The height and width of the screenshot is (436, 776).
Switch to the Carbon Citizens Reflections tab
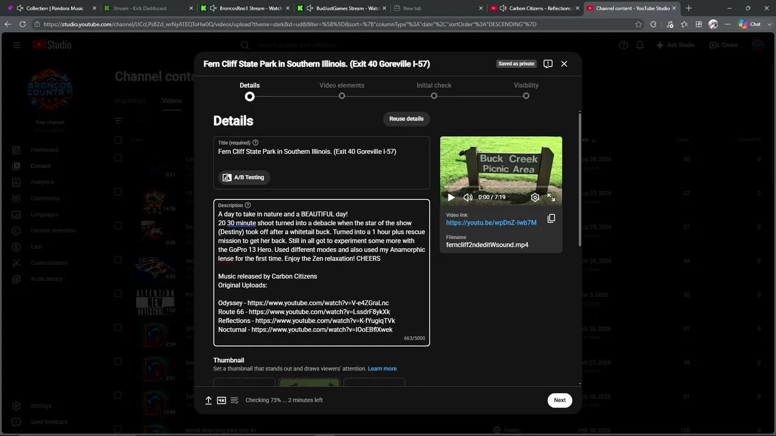point(534,8)
